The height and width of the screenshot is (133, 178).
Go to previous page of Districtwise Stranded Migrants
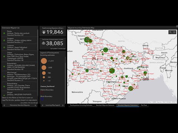[4, 105]
